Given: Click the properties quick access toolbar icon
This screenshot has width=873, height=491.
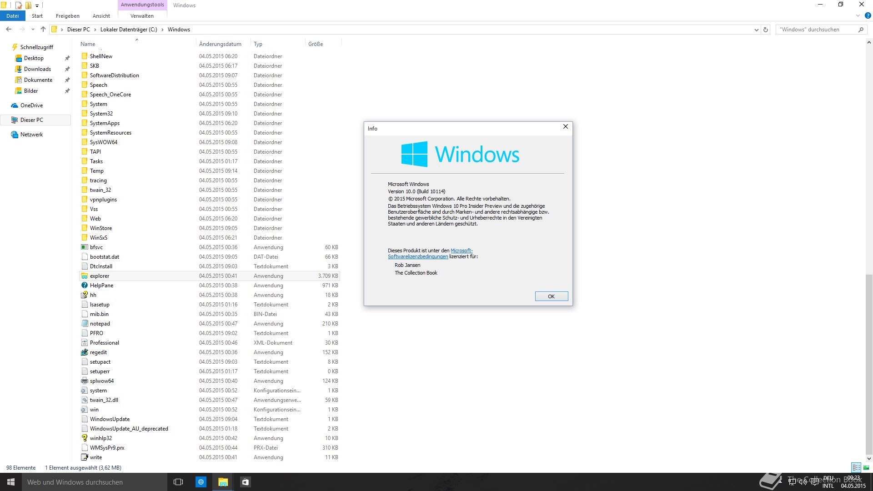Looking at the screenshot, I should (19, 5).
